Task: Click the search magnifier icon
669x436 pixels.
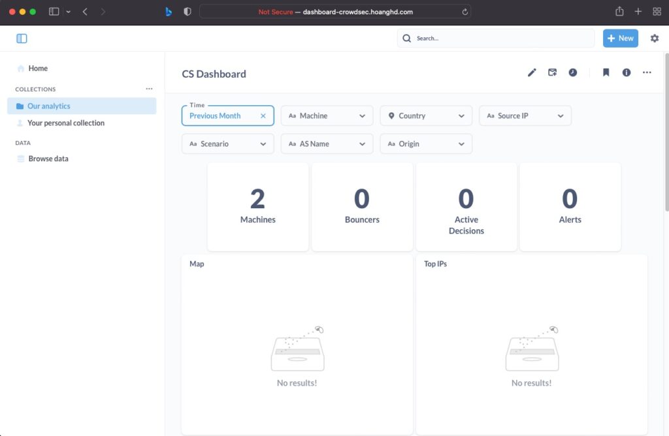Action: pyautogui.click(x=406, y=39)
